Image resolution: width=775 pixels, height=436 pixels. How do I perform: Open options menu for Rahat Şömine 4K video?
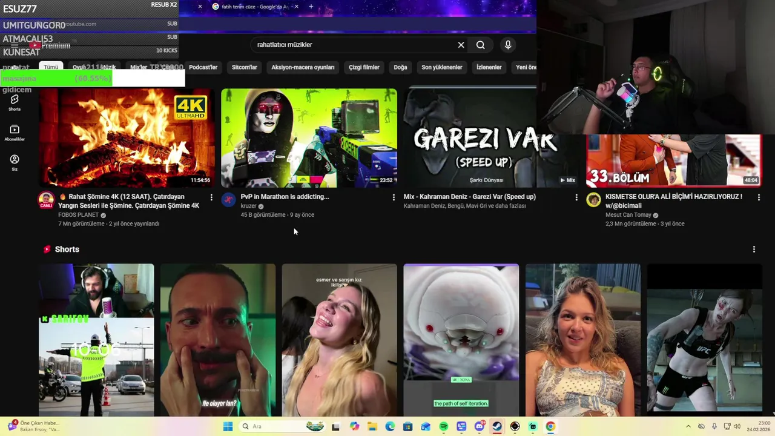(211, 197)
